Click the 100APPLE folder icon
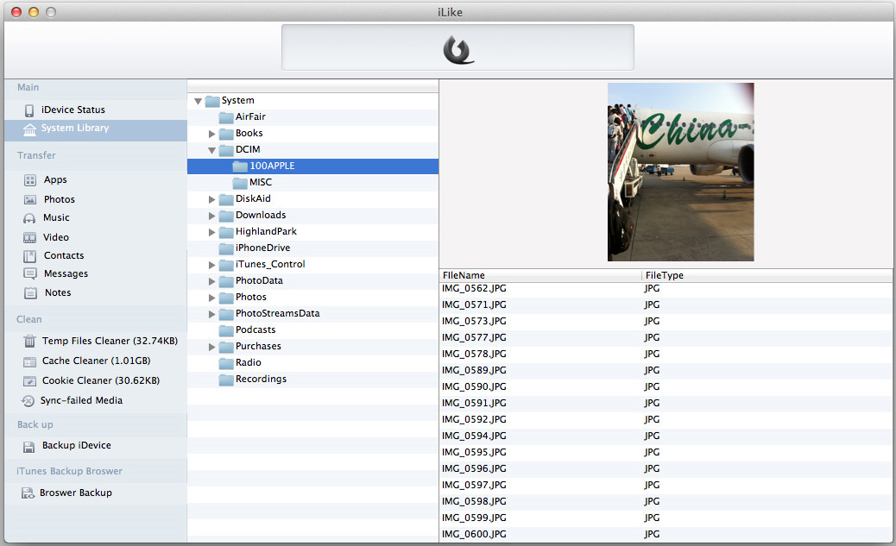 point(240,166)
